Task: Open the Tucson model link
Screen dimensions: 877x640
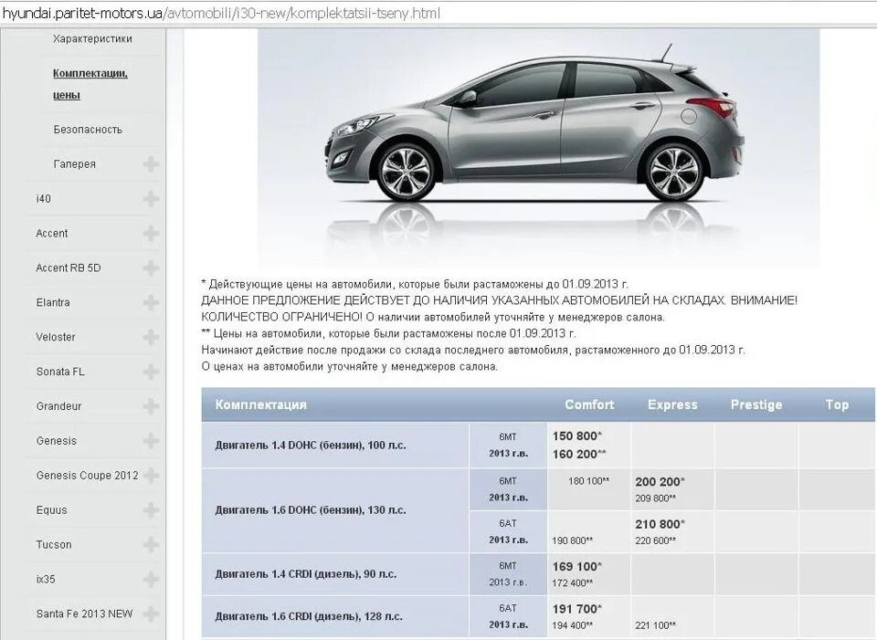Action: click(x=54, y=545)
